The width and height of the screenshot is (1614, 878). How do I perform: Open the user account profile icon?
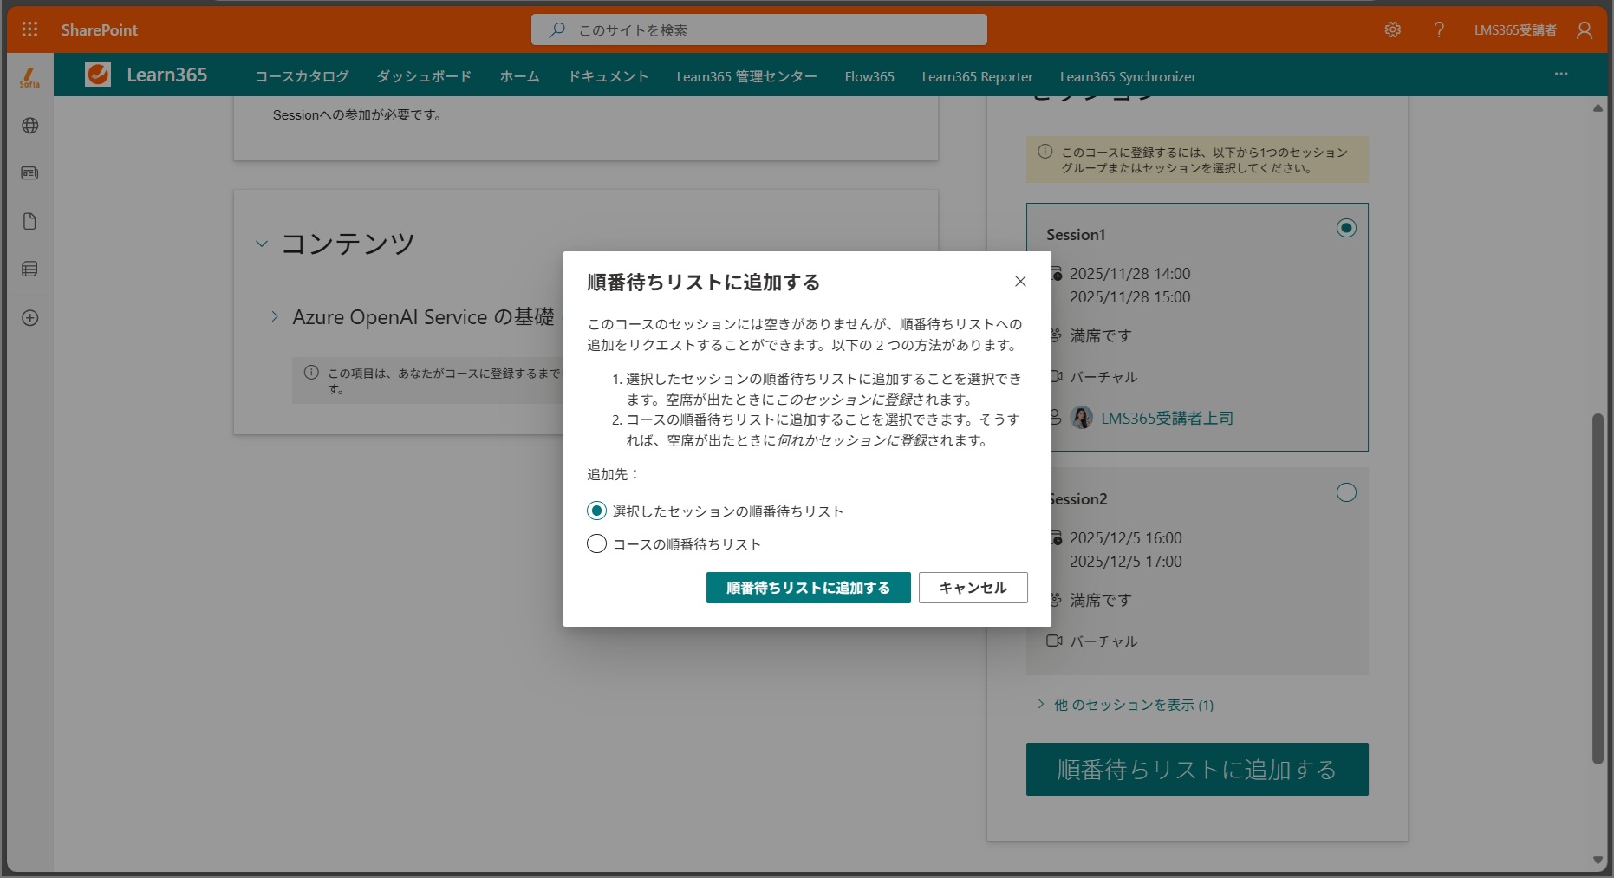(1585, 29)
